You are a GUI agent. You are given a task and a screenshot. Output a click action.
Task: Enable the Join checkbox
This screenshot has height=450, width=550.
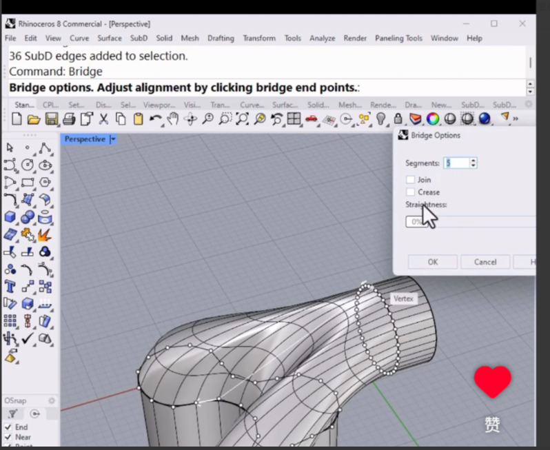tap(411, 180)
